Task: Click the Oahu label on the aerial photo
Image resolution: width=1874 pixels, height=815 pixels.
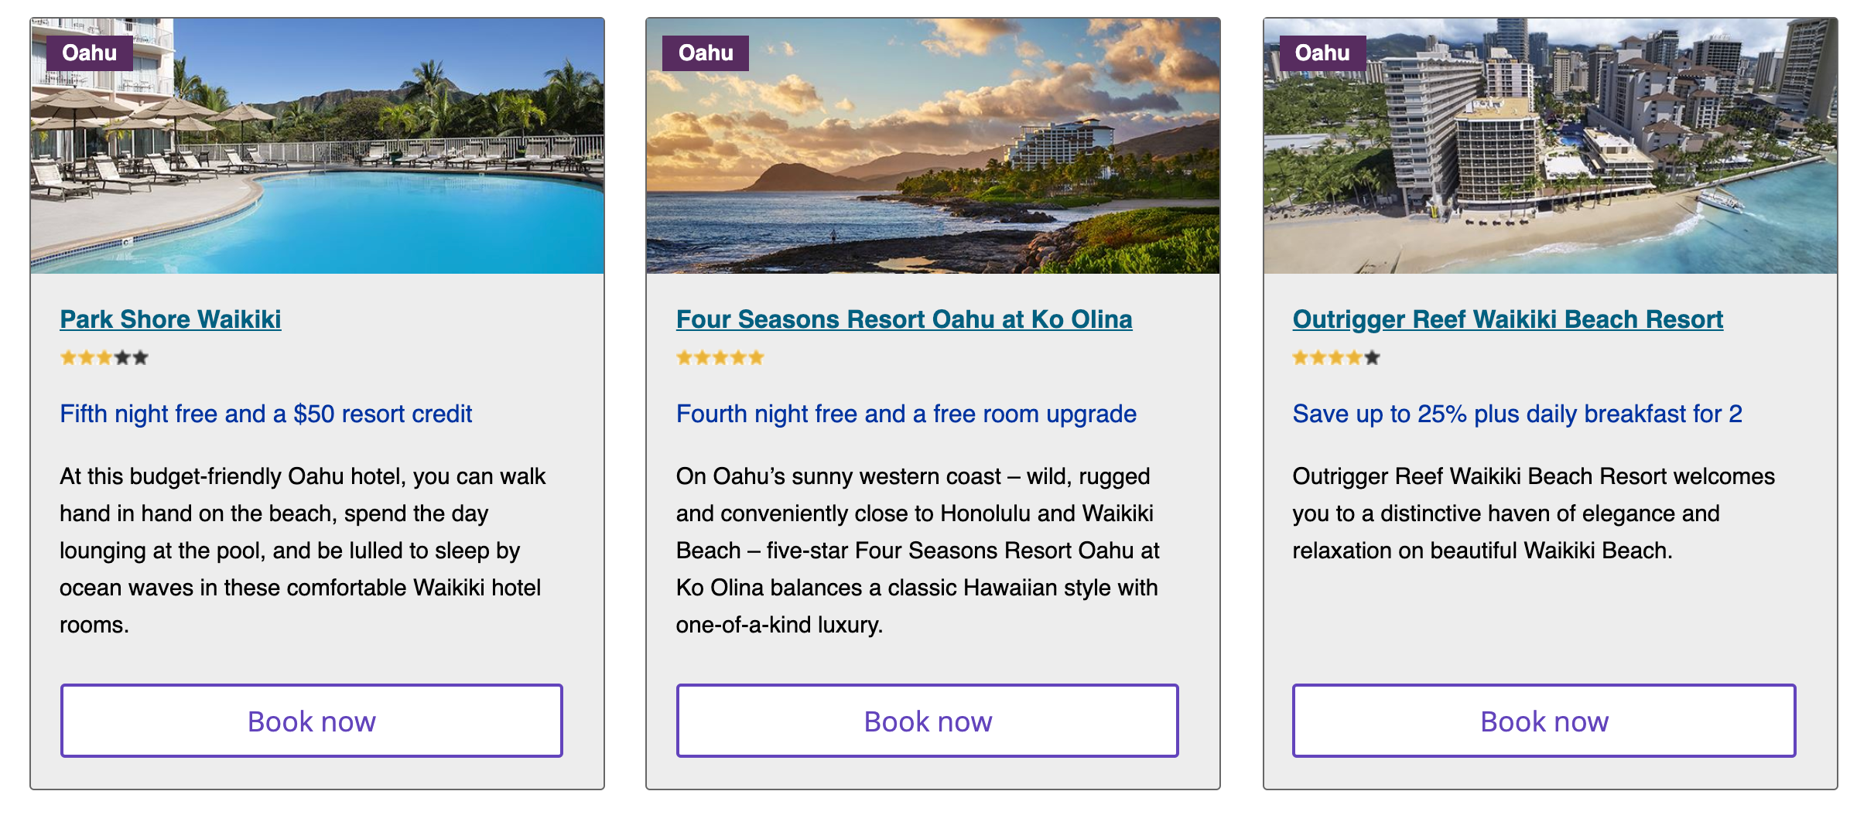Action: tap(1322, 53)
